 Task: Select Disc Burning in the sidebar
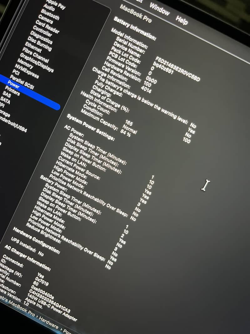coord(39,44)
